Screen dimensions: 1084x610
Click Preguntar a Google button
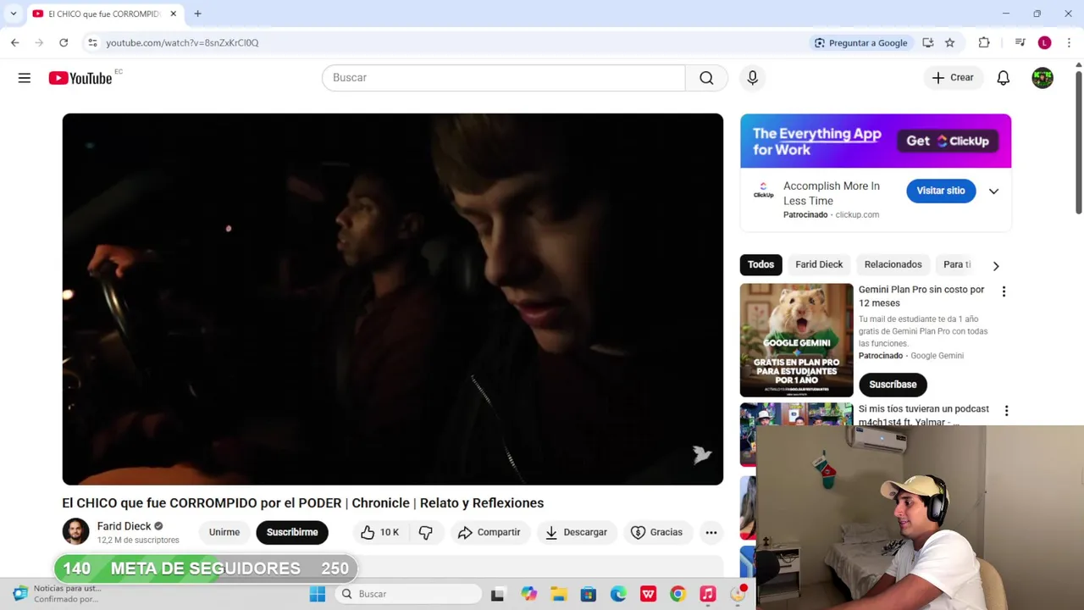click(x=860, y=42)
